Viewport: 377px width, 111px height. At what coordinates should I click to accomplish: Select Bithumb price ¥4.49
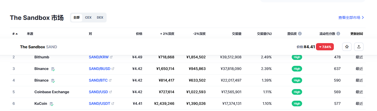[137, 57]
